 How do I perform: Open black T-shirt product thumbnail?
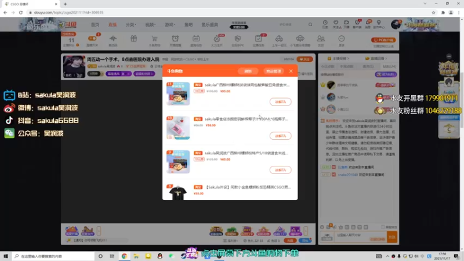tap(178, 193)
